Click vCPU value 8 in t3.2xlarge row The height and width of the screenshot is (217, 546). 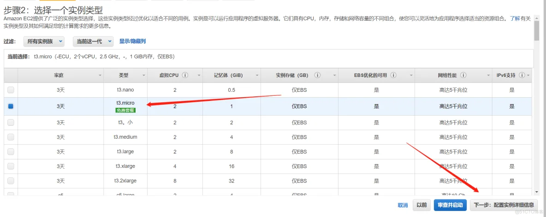click(x=175, y=181)
